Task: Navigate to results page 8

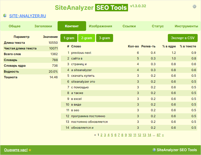Action: coord(122,135)
